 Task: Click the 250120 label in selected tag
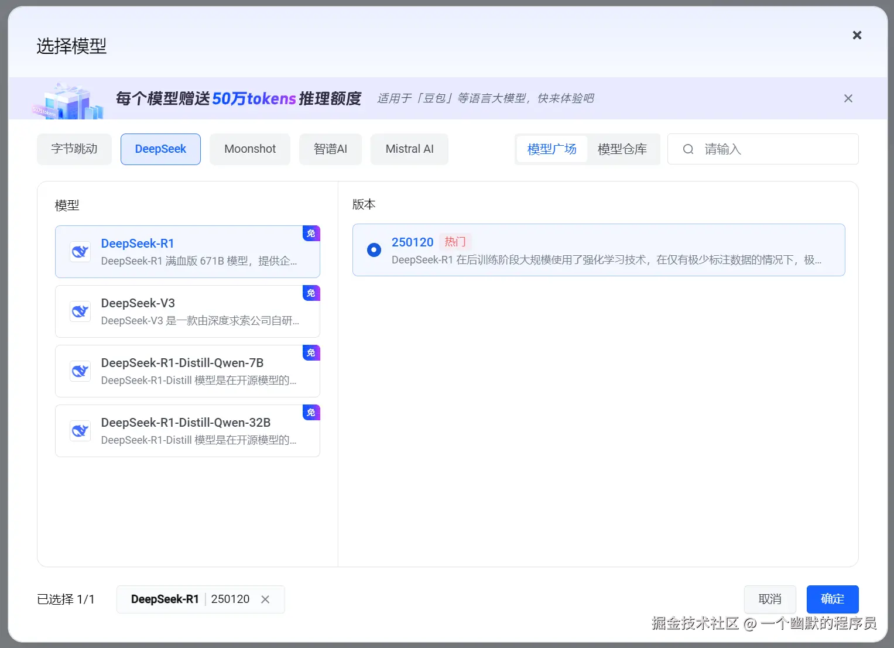tap(230, 599)
